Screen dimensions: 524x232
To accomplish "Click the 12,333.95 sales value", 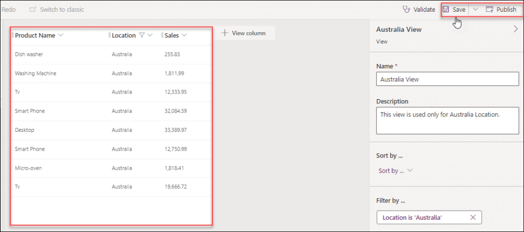I will (x=176, y=92).
